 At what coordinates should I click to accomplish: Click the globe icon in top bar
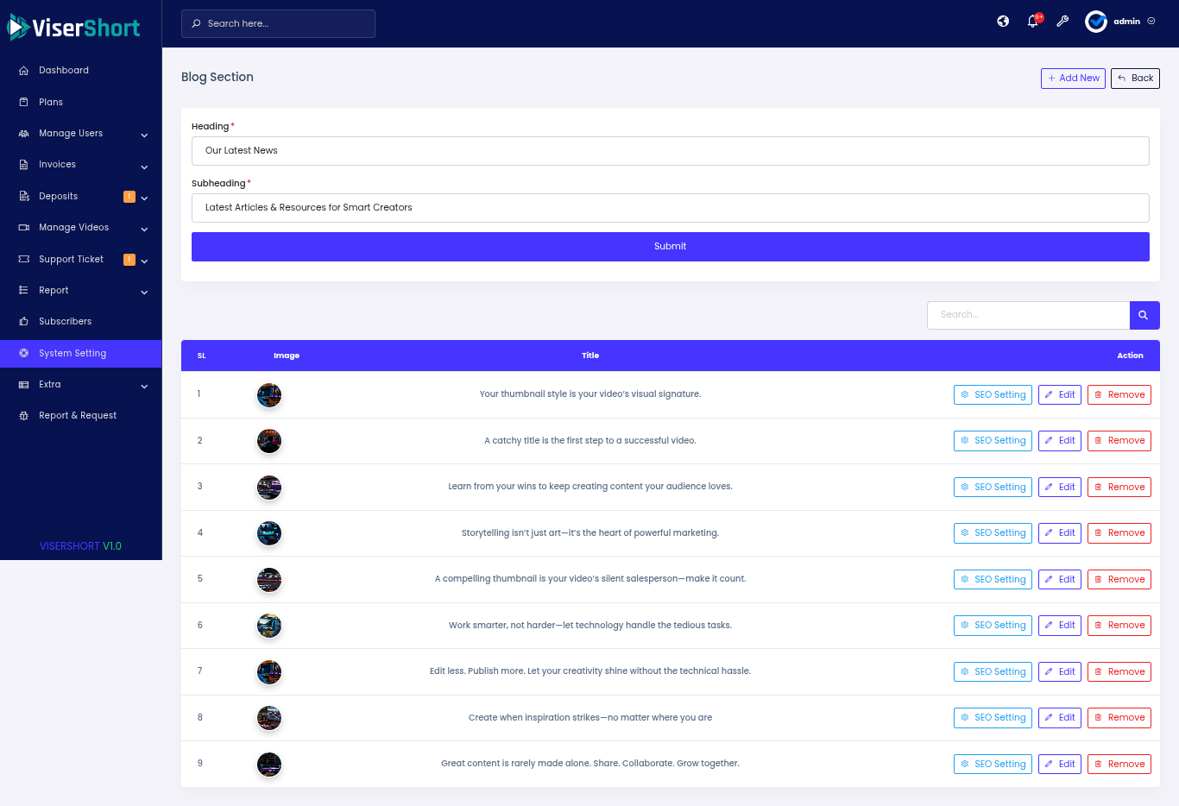[1003, 22]
